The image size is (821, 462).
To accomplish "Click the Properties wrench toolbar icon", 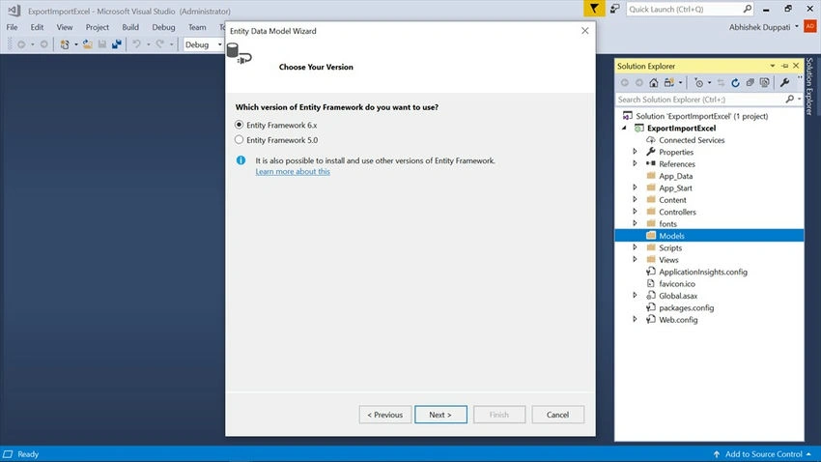I will coord(784,83).
